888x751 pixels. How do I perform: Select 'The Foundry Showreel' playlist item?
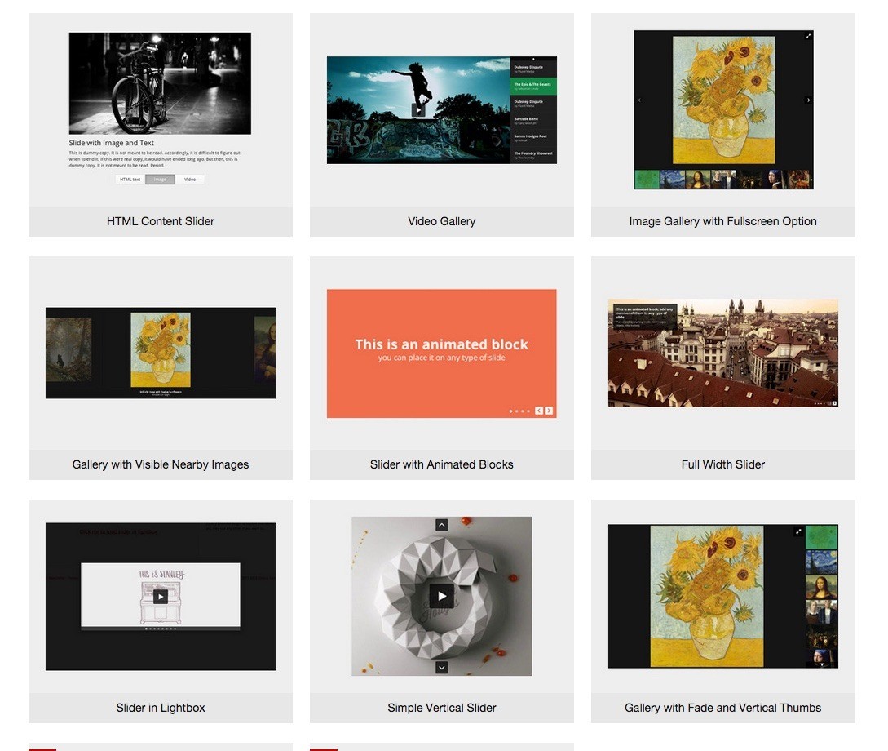point(533,155)
